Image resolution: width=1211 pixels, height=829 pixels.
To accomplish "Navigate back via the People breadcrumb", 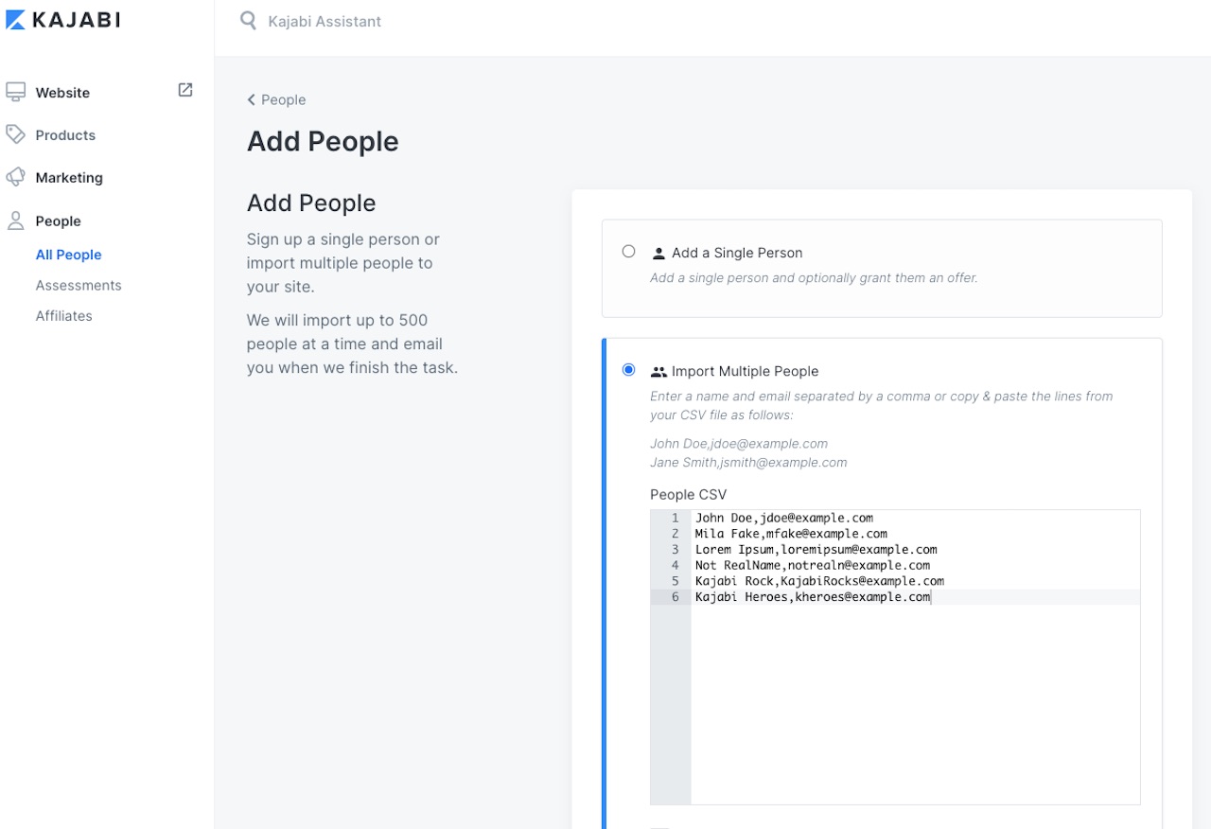I will coord(276,99).
